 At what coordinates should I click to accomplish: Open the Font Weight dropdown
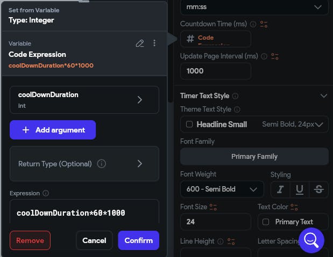click(222, 189)
